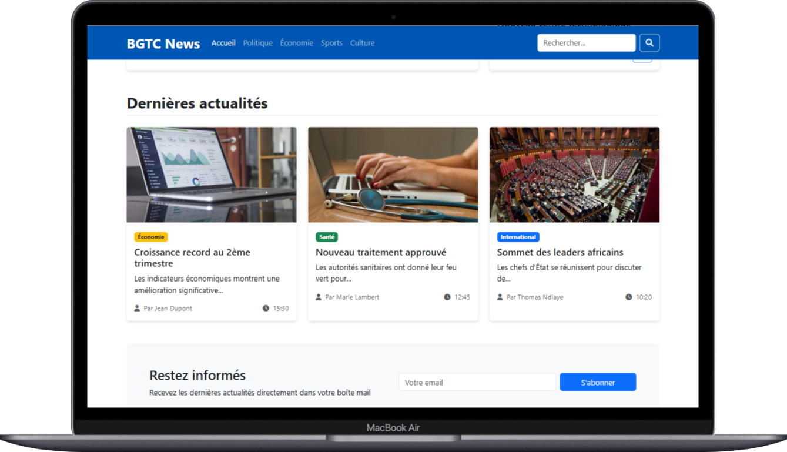Click the clock icon beside 15:30

coord(265,308)
